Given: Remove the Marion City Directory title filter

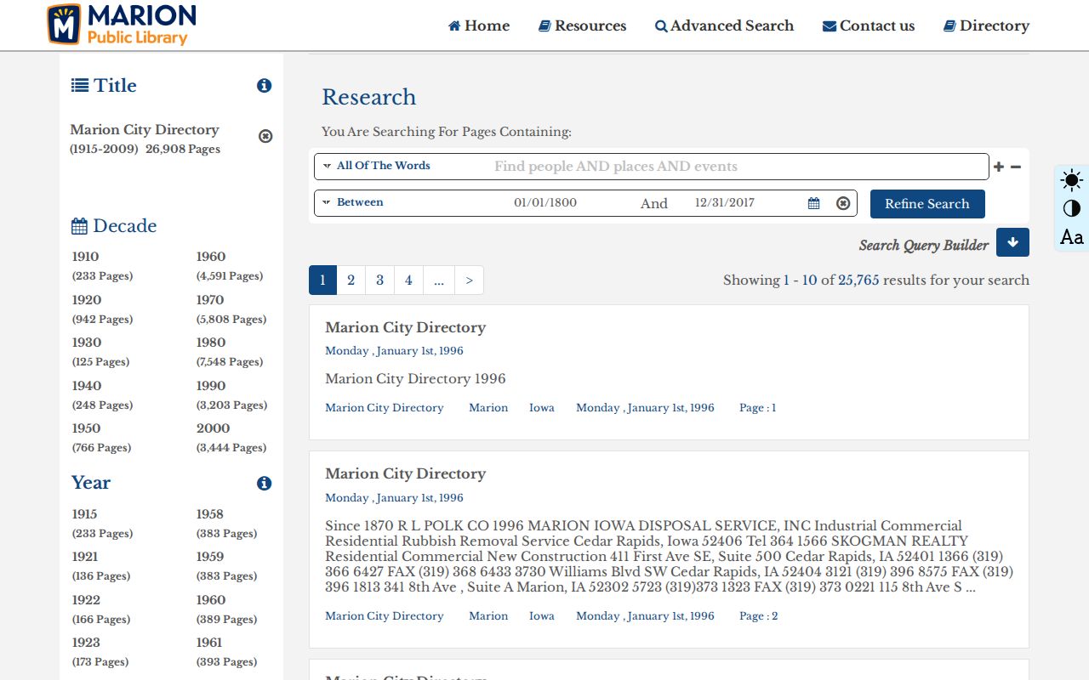Looking at the screenshot, I should tap(265, 136).
